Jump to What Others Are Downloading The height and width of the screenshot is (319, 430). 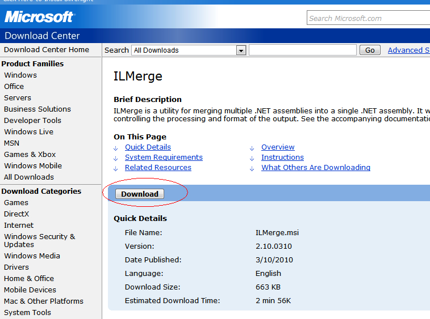[x=316, y=168]
